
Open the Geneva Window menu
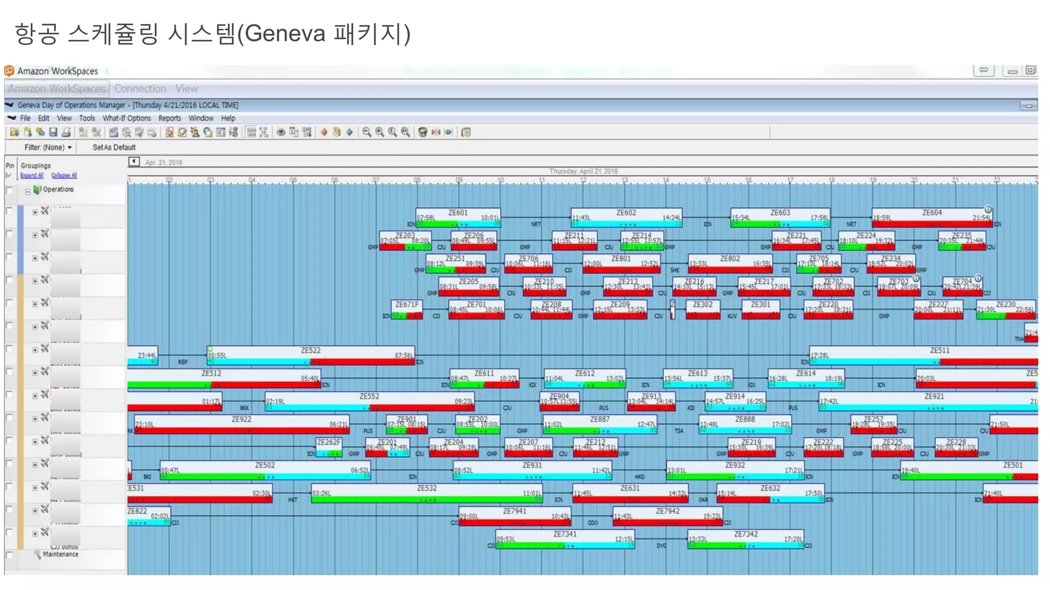click(x=201, y=118)
